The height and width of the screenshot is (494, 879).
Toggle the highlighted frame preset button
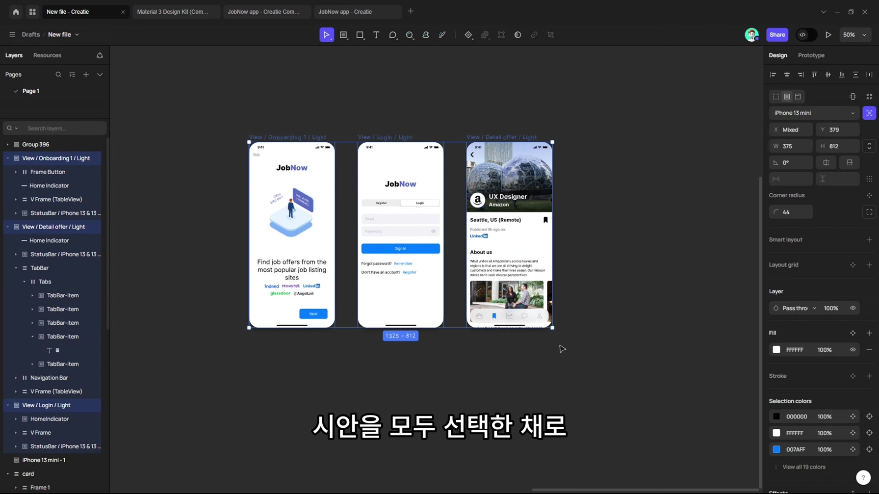869,113
